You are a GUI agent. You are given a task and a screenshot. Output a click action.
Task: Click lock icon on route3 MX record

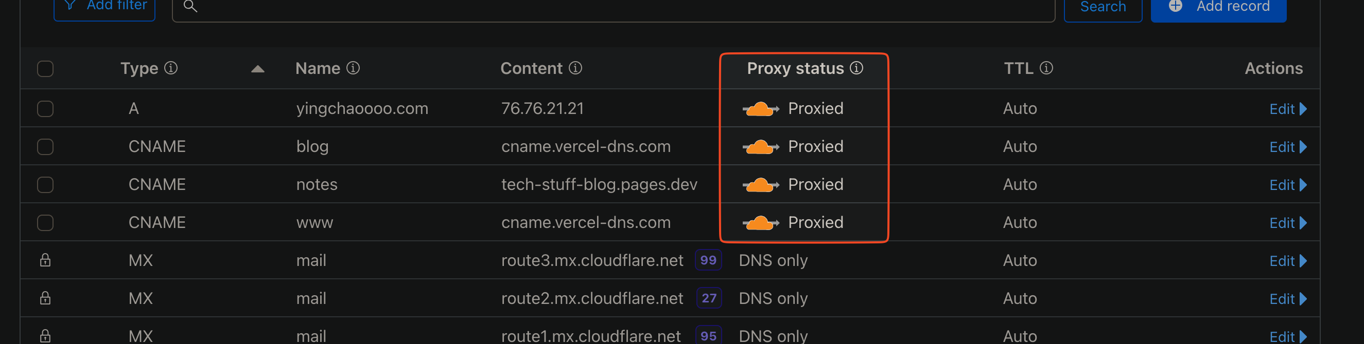pos(45,260)
